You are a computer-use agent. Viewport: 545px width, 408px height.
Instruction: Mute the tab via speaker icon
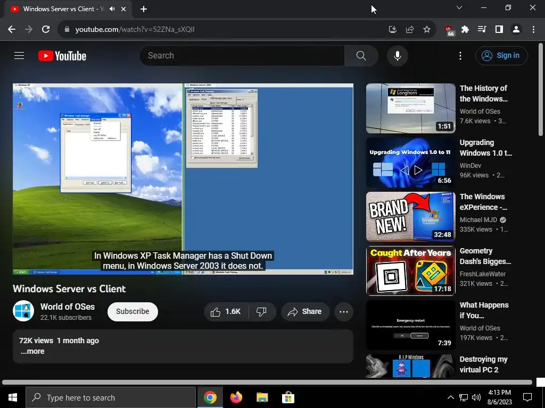pos(112,9)
